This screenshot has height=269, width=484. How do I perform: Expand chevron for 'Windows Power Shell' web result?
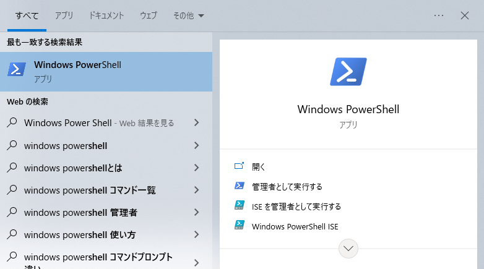pyautogui.click(x=197, y=123)
